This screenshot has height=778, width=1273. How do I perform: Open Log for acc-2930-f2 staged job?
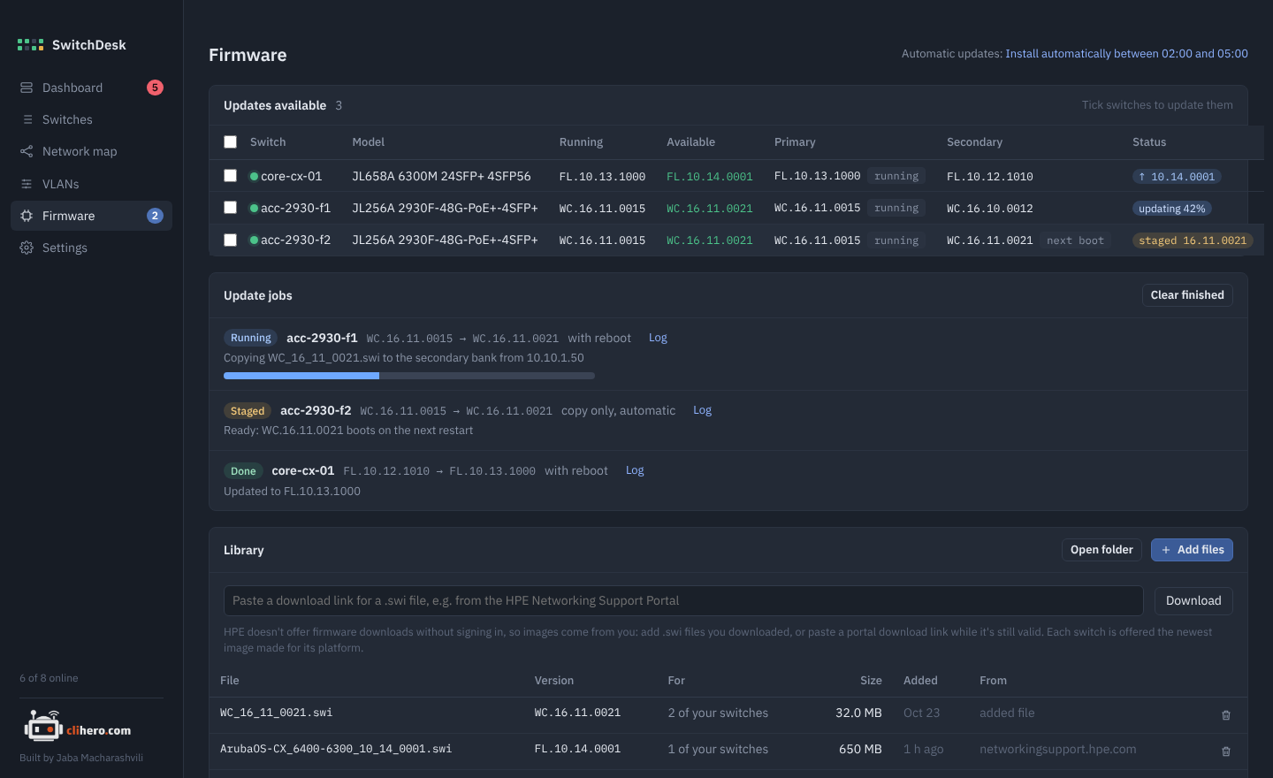point(702,410)
